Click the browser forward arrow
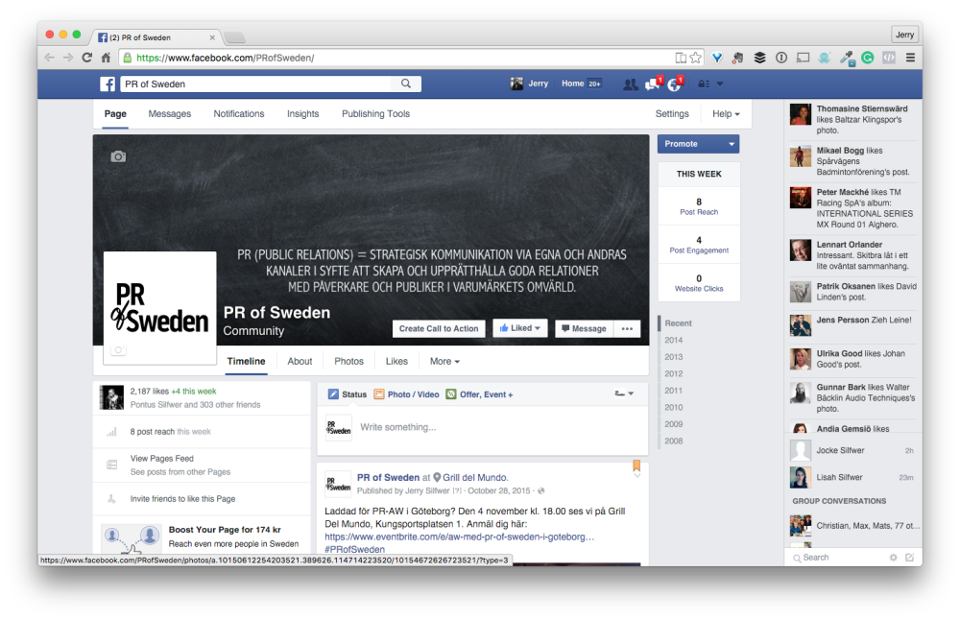 coord(68,58)
